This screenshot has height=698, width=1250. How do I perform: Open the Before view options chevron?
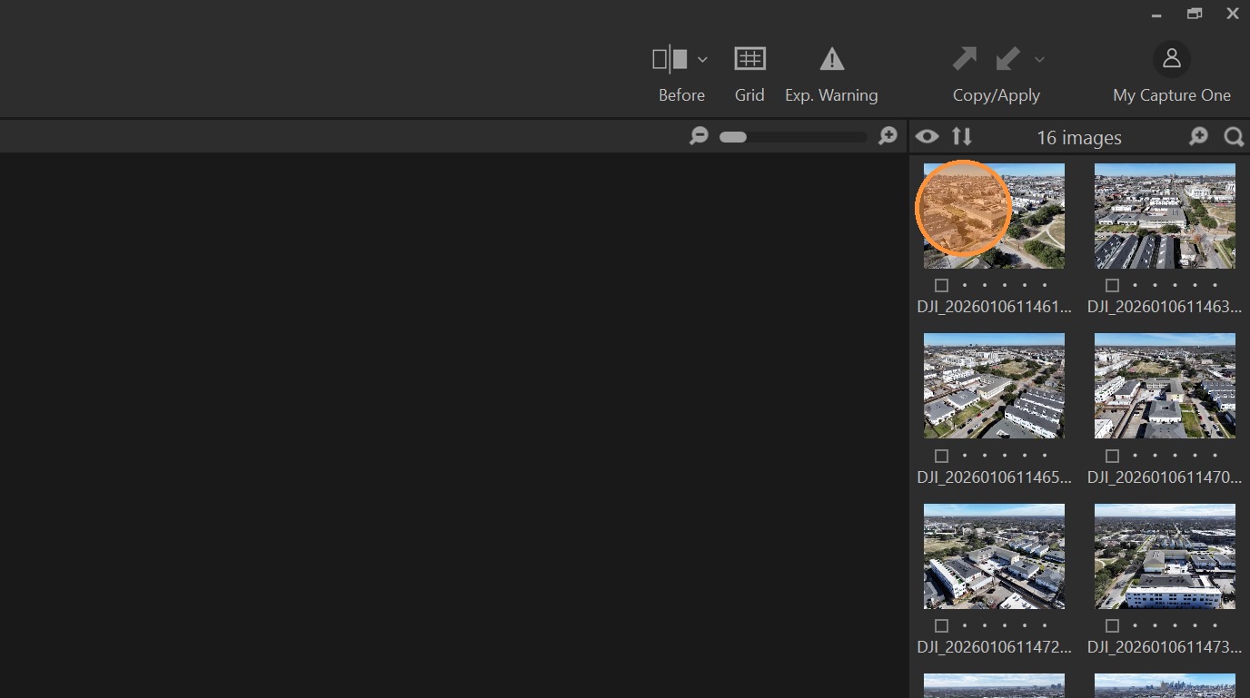pos(702,60)
